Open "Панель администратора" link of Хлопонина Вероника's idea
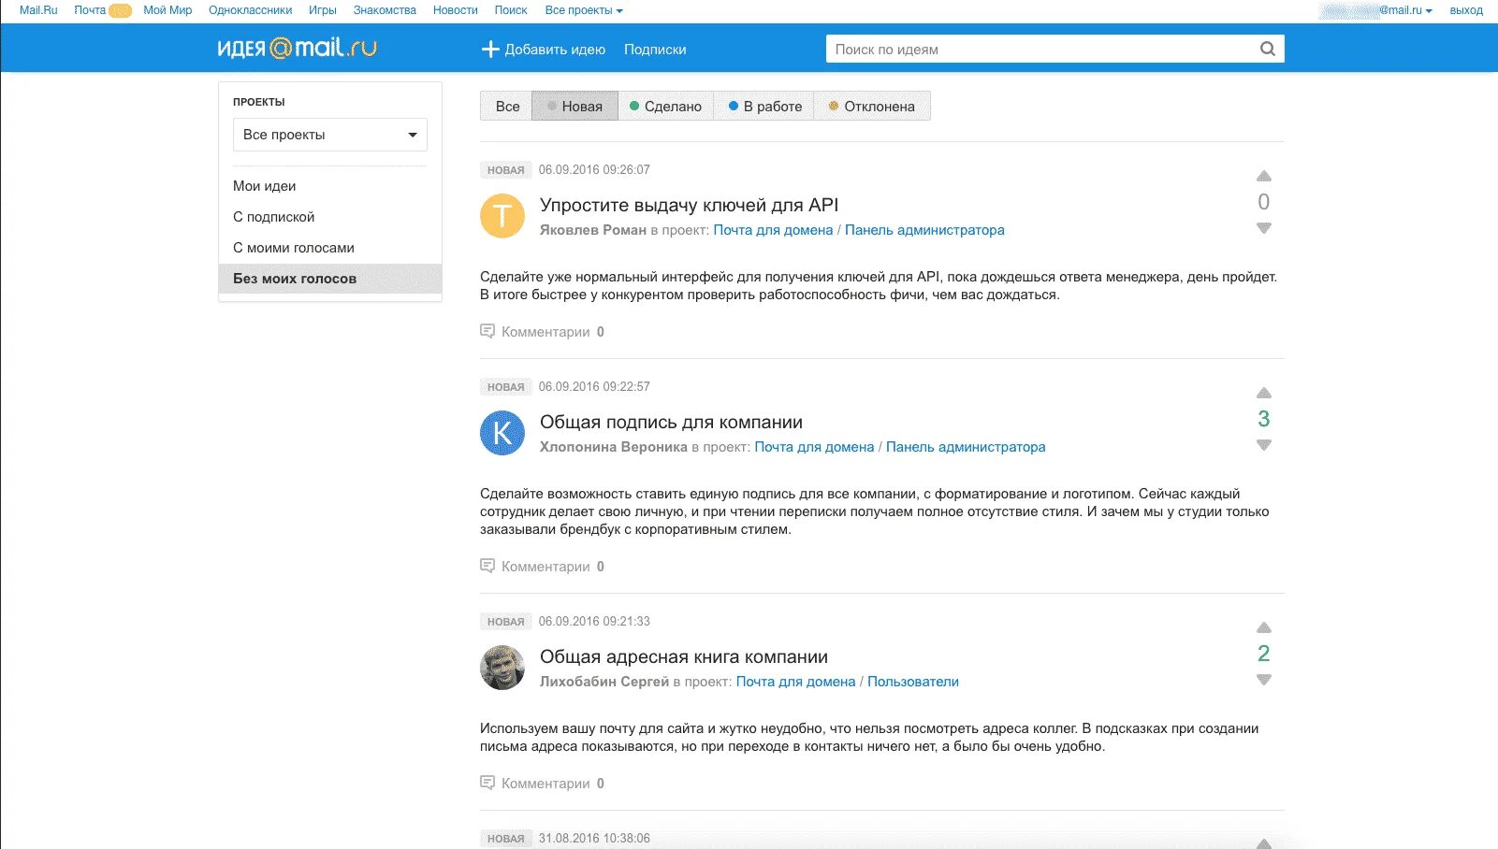Image resolution: width=1498 pixels, height=849 pixels. click(x=966, y=447)
